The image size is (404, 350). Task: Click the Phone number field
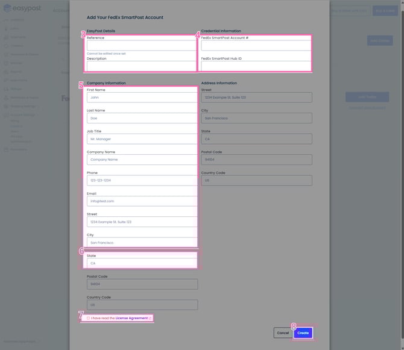142,180
